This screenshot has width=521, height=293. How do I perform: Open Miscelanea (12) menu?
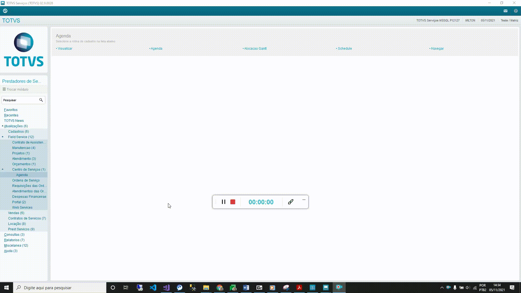click(x=16, y=246)
